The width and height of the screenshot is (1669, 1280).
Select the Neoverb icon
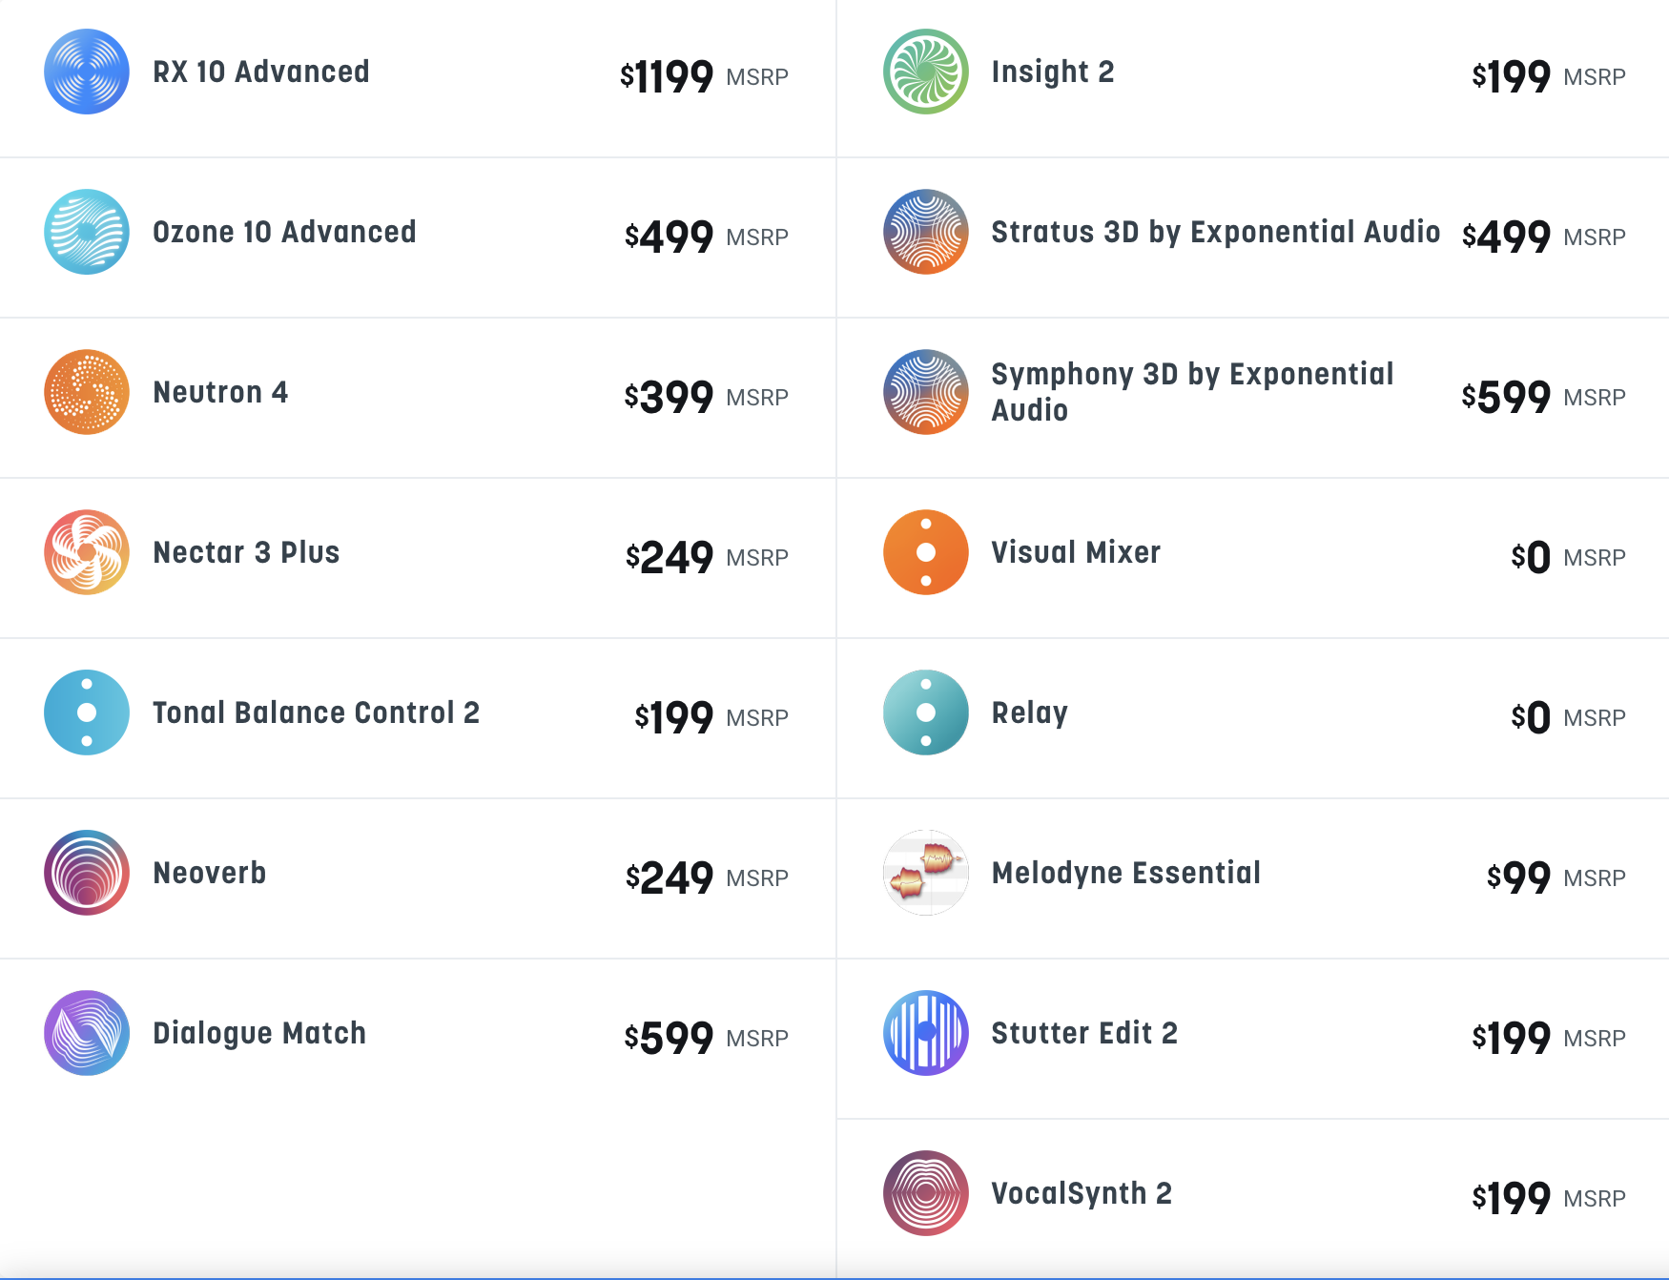point(87,873)
